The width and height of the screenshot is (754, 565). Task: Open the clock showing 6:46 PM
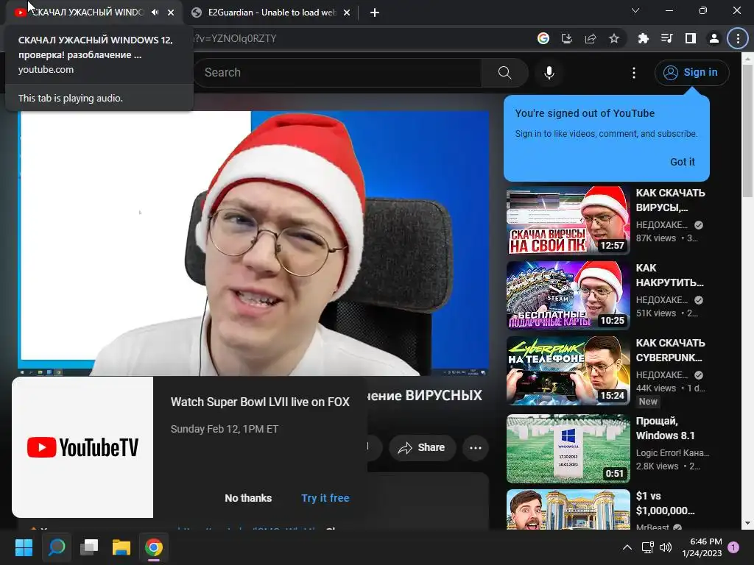pyautogui.click(x=702, y=547)
